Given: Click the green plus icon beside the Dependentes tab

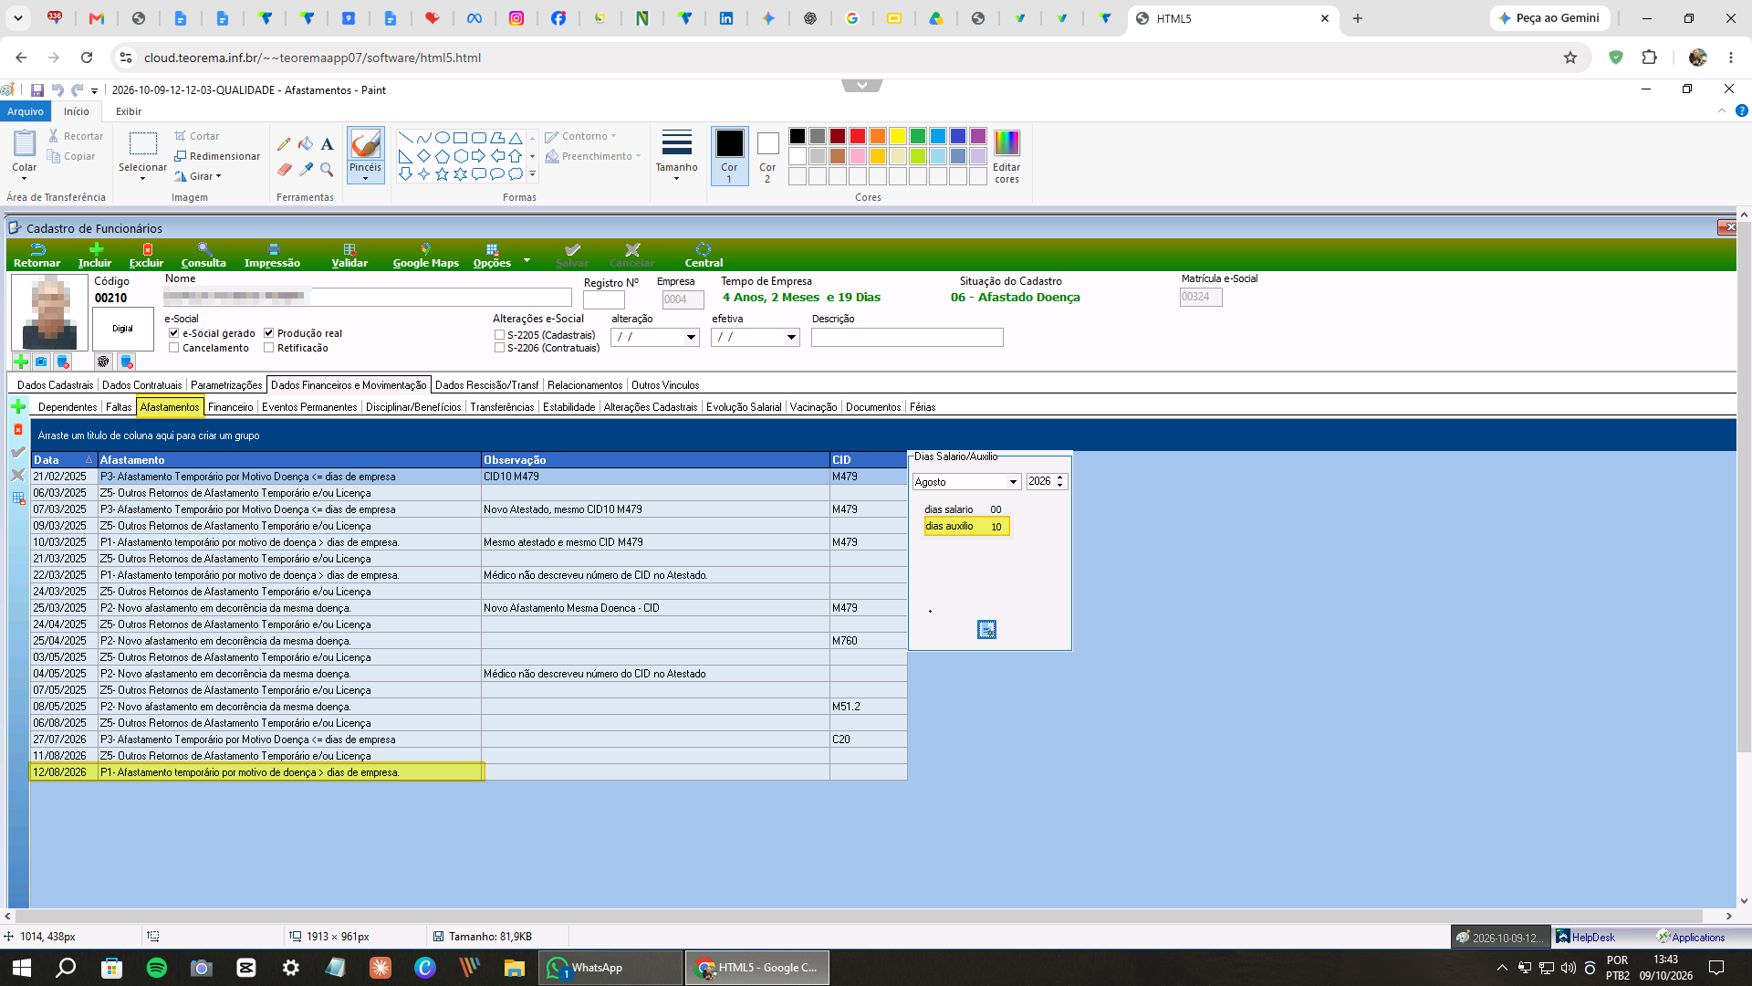Looking at the screenshot, I should click(x=18, y=406).
